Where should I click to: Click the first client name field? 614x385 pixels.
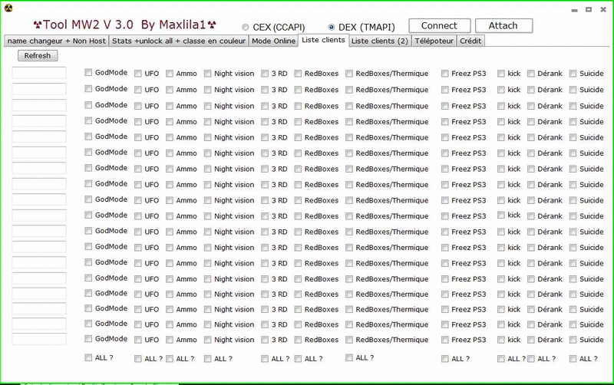click(39, 73)
